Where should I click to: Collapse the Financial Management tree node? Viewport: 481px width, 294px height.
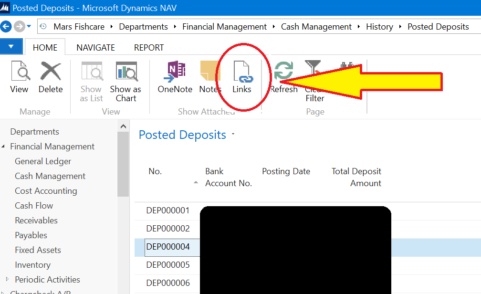(3, 147)
